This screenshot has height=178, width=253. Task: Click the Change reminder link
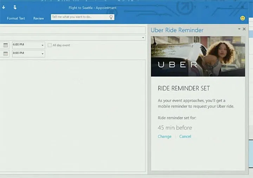point(164,136)
